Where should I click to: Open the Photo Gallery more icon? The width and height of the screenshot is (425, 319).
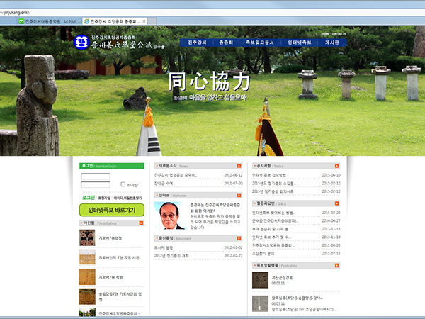(141, 223)
